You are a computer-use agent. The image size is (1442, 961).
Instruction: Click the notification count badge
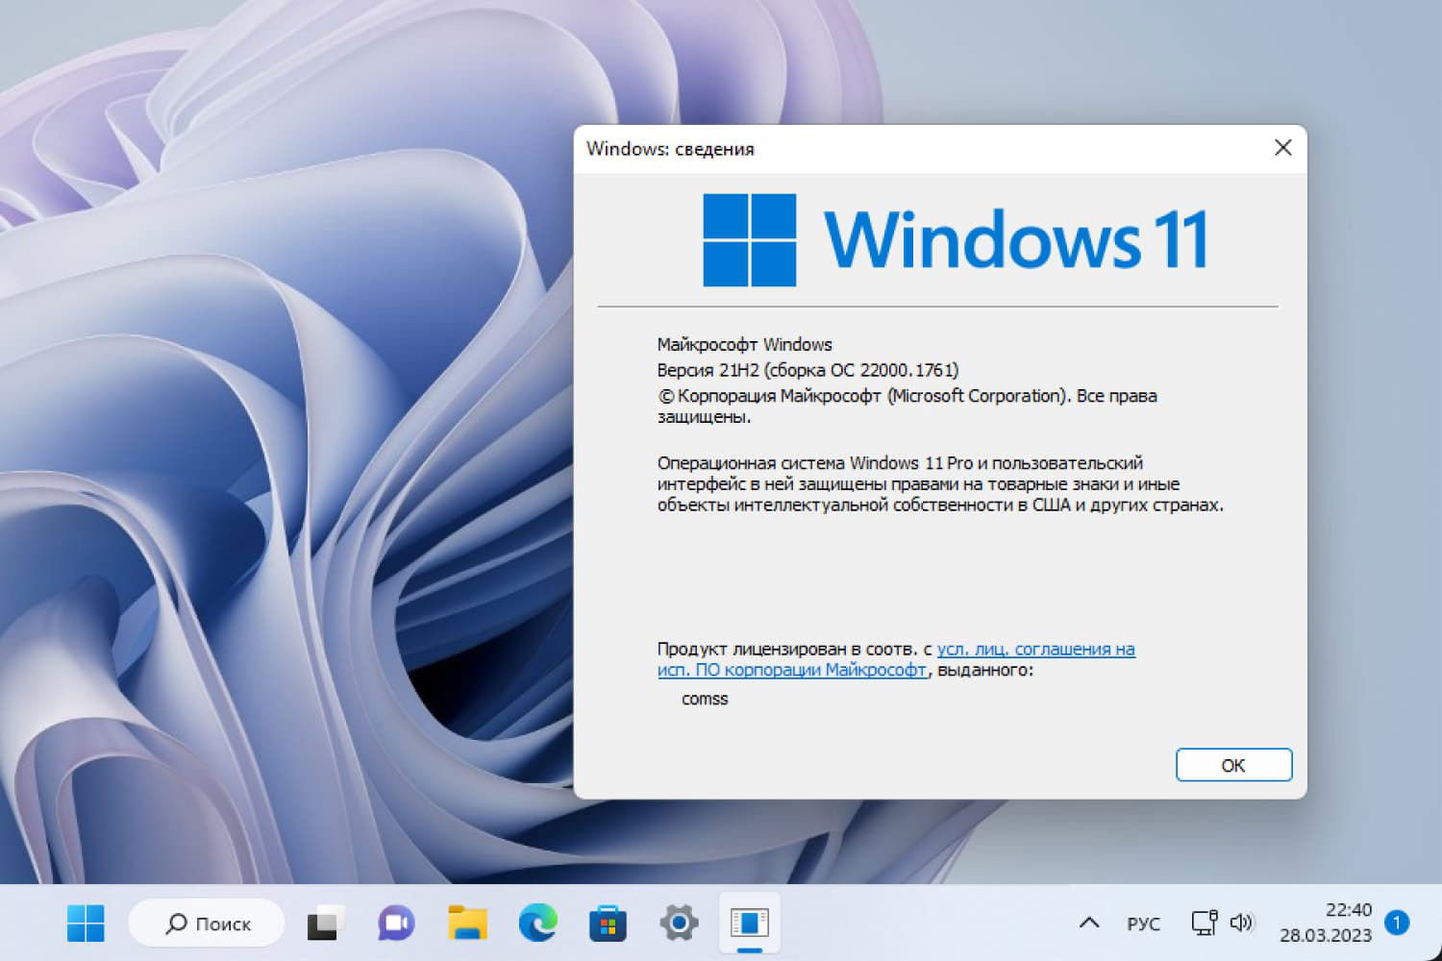pos(1397,923)
